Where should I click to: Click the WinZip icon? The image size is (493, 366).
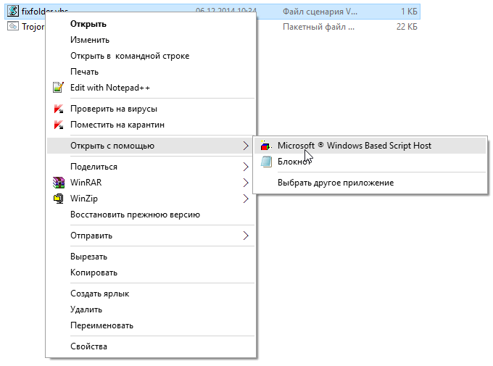59,199
